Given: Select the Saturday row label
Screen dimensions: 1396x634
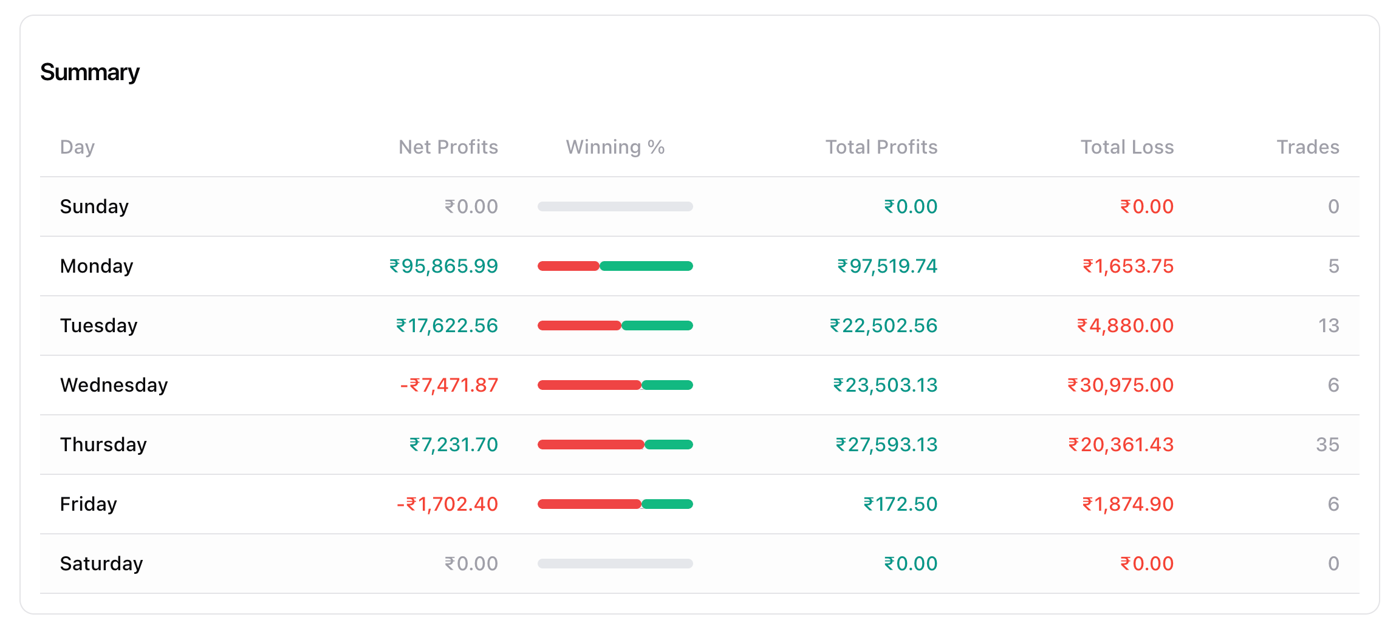Looking at the screenshot, I should point(101,564).
